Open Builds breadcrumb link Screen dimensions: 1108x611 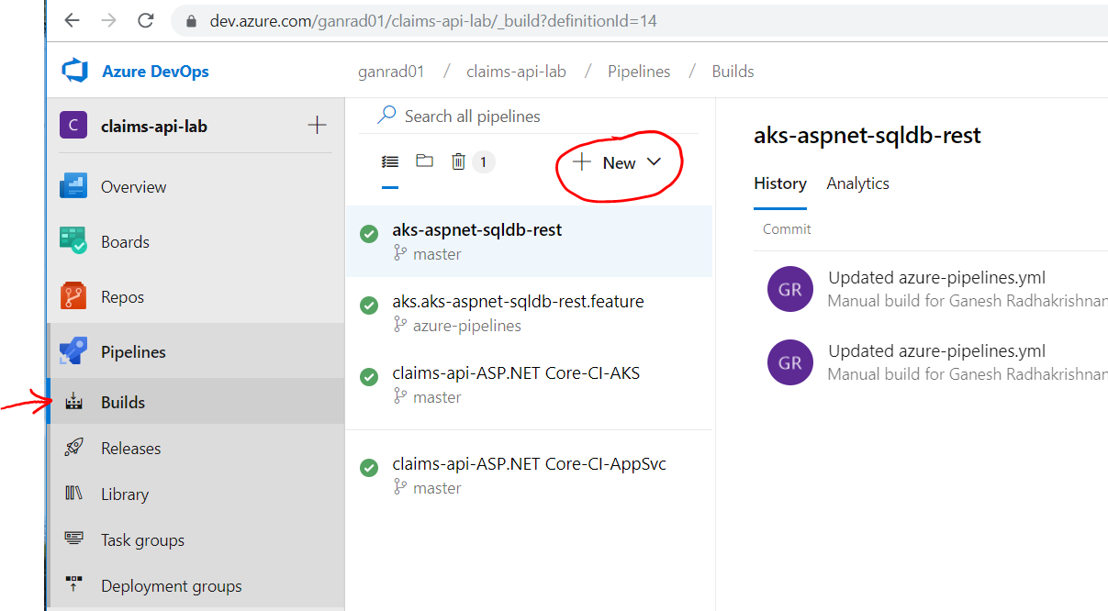click(x=733, y=72)
